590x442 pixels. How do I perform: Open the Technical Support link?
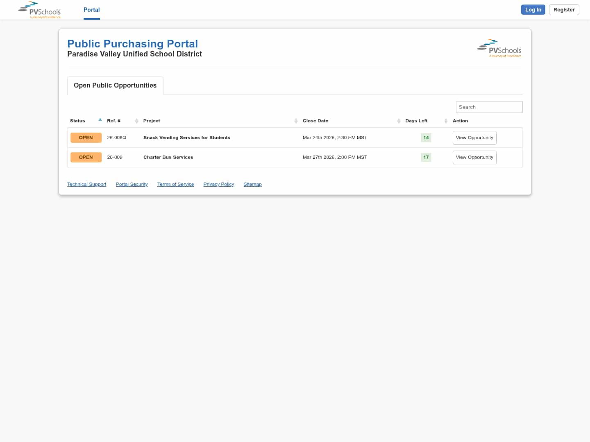pyautogui.click(x=87, y=184)
